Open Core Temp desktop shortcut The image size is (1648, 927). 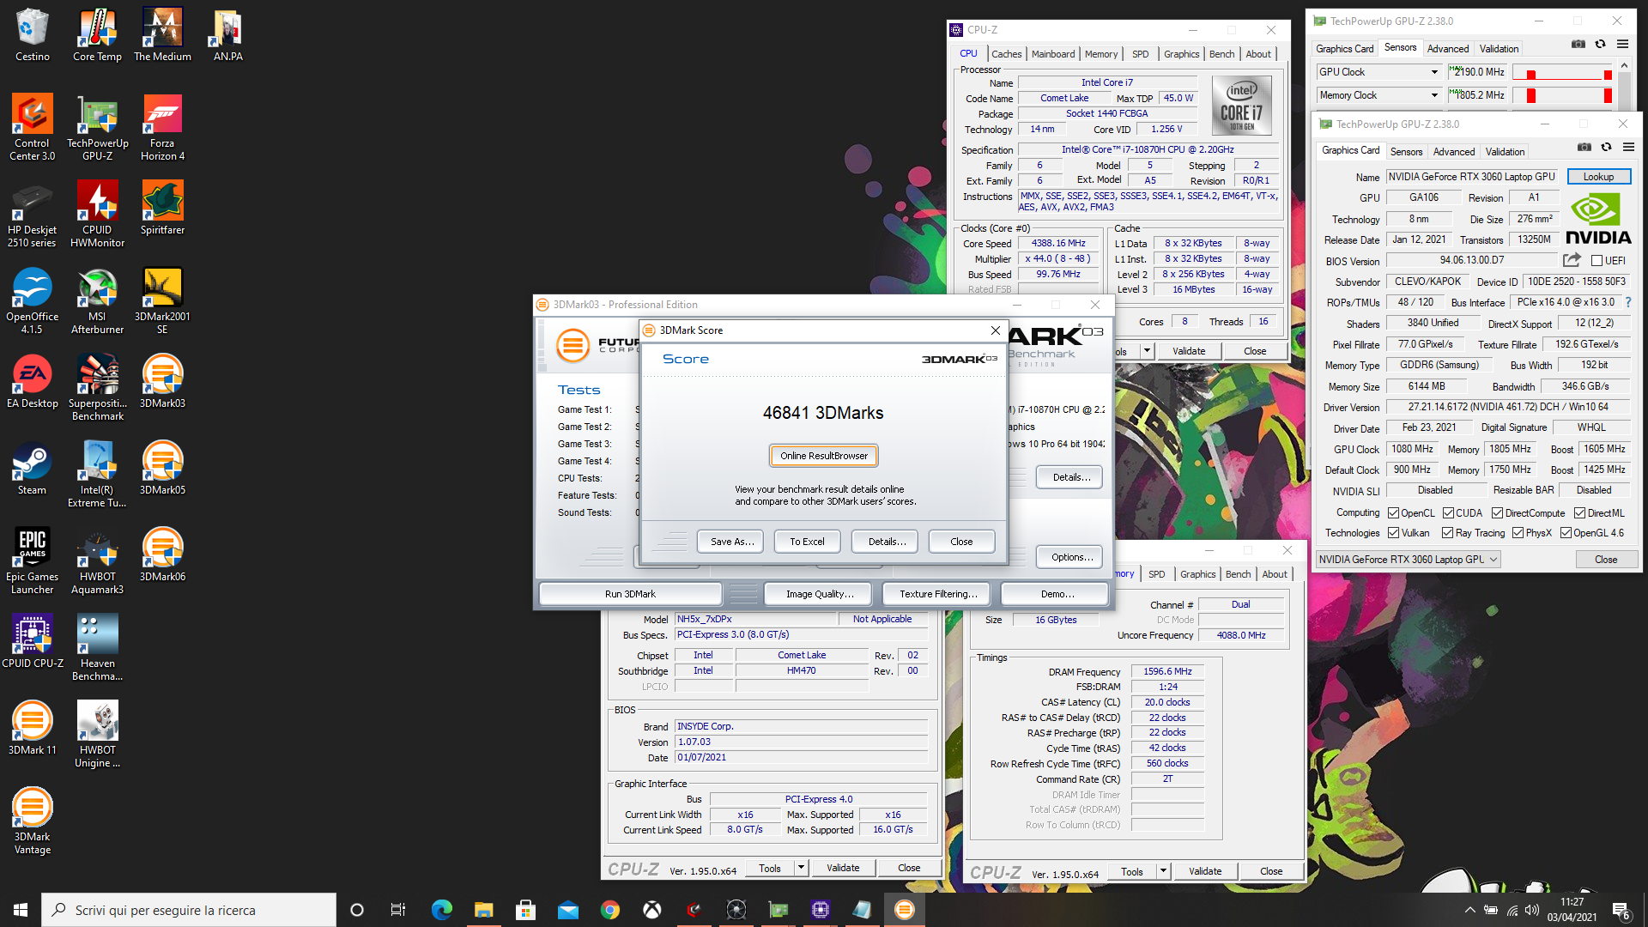pyautogui.click(x=97, y=35)
